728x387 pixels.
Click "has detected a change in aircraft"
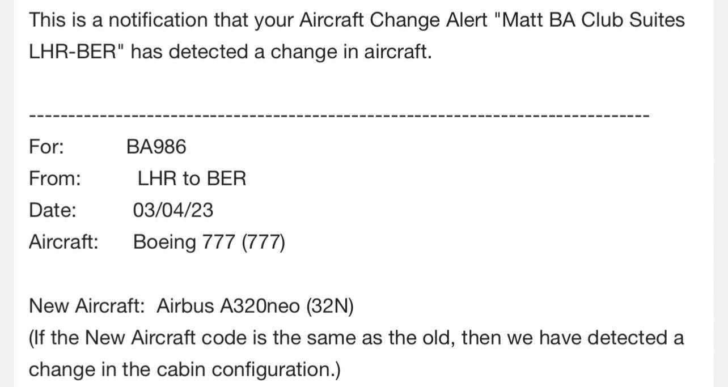(284, 52)
